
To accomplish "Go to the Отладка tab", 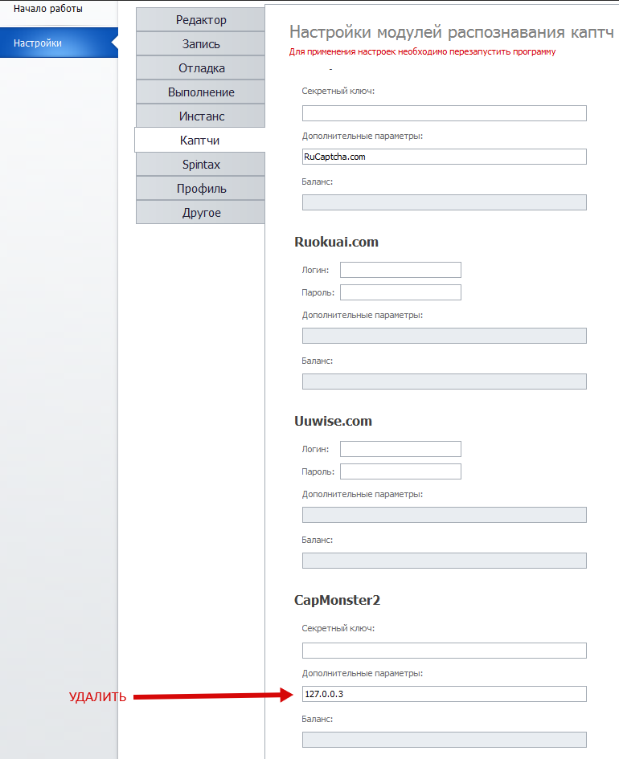I will tap(200, 68).
